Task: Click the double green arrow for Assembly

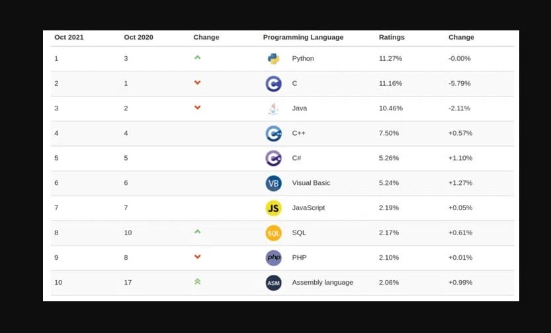Action: pos(197,282)
